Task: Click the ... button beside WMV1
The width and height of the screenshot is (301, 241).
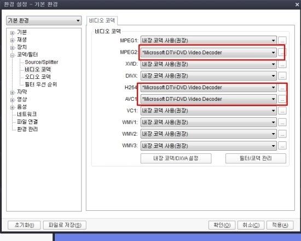Action: (x=282, y=123)
